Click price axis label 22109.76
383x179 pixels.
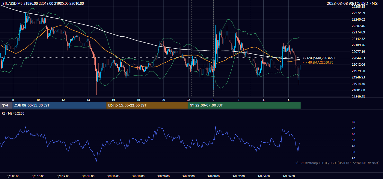(358, 45)
